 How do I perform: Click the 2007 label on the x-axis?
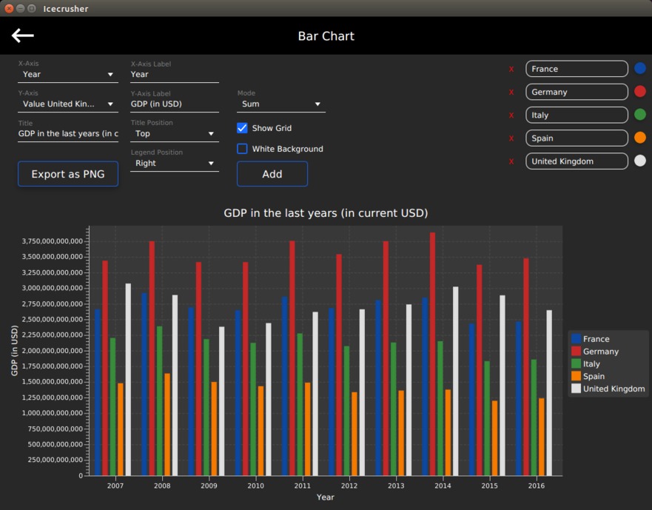point(115,486)
